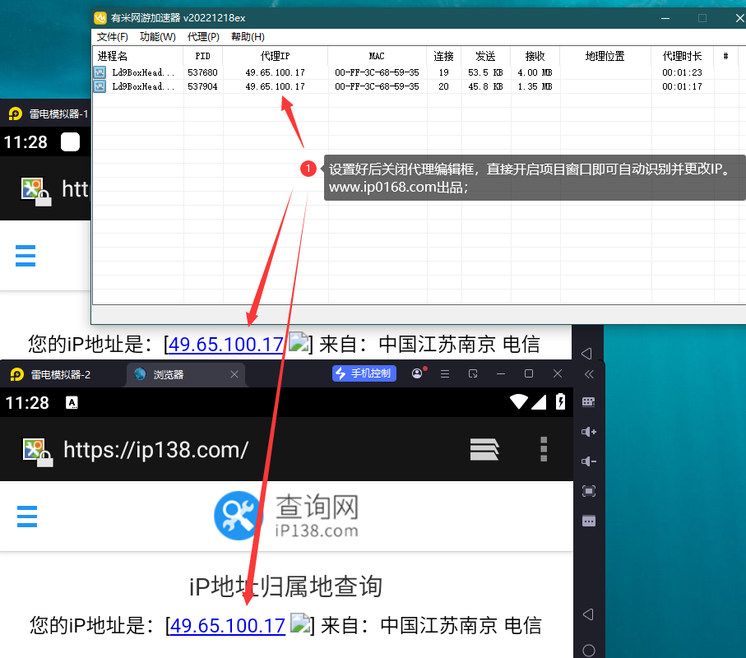This screenshot has width=746, height=658.
Task: Open the 功能(W) menu
Action: click(x=157, y=37)
